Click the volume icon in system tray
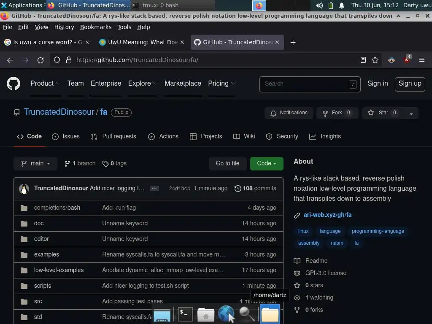Screen dimensions: 432x324 click(319, 5)
